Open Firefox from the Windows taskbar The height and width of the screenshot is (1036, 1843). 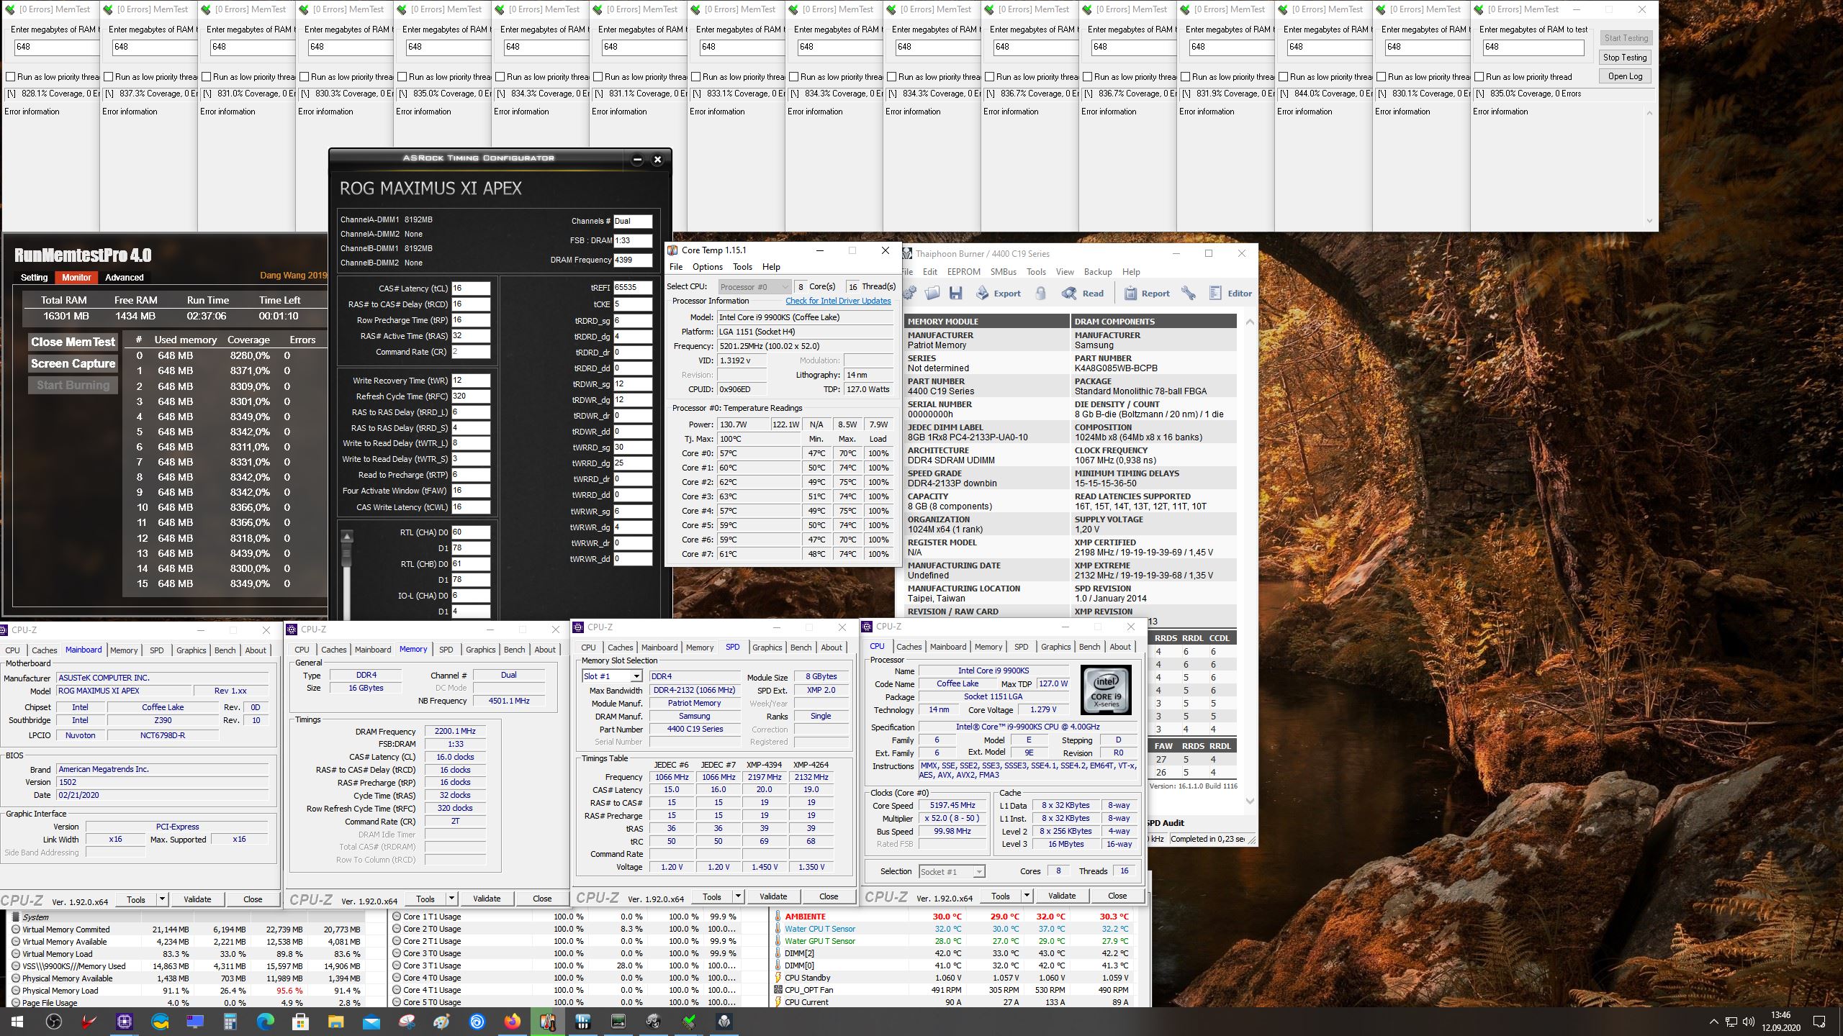[512, 1021]
